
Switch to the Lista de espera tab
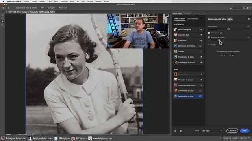pyautogui.click(x=193, y=19)
